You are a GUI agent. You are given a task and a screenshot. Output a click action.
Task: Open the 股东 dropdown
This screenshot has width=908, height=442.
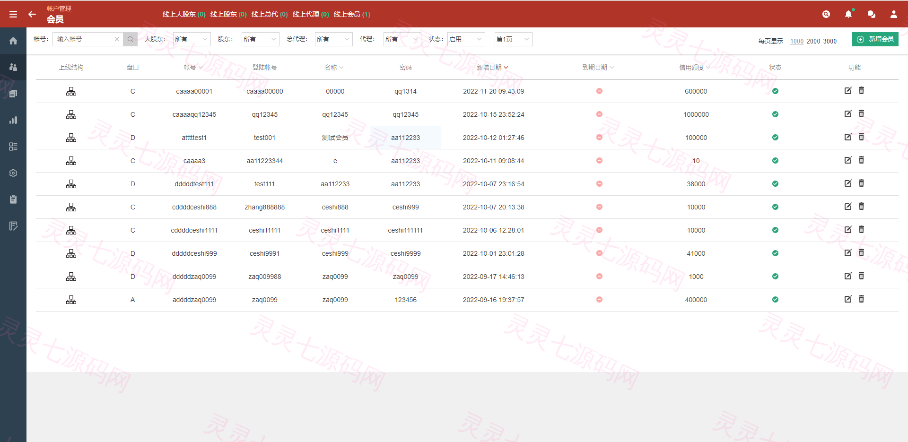(x=260, y=39)
